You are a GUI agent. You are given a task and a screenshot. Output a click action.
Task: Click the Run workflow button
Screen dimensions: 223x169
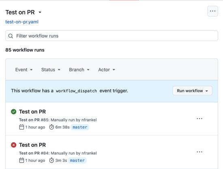pyautogui.click(x=193, y=91)
